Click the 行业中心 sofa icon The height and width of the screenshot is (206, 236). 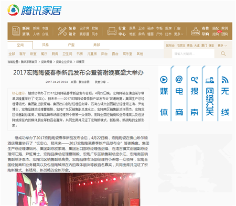(112, 31)
